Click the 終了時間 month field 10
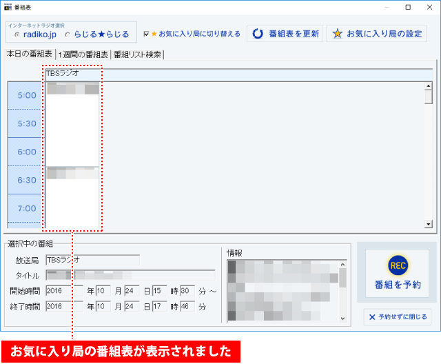This screenshot has height=364, width=441. (103, 306)
